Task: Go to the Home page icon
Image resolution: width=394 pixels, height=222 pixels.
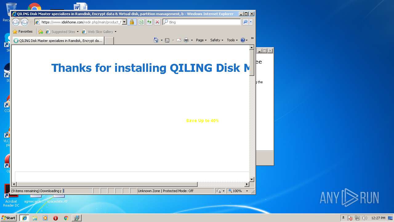Action: tap(156, 40)
